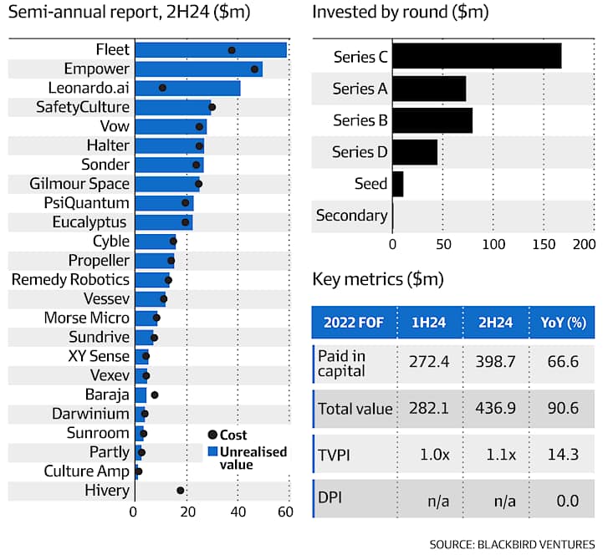Click the black Seed bar
The height and width of the screenshot is (555, 608).
coord(398,184)
